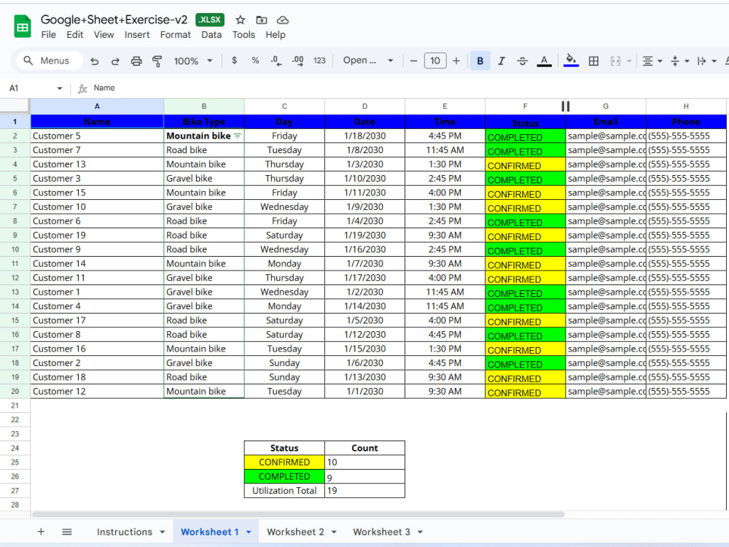The height and width of the screenshot is (547, 729).
Task: Star the Google+Sheet+Exercise-v2 document
Action: point(240,20)
